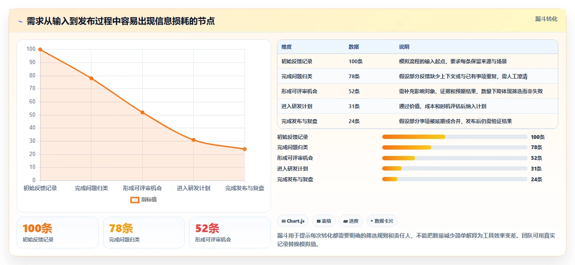
Task: Click the chart point for 进入研发计划
Action: 194,140
